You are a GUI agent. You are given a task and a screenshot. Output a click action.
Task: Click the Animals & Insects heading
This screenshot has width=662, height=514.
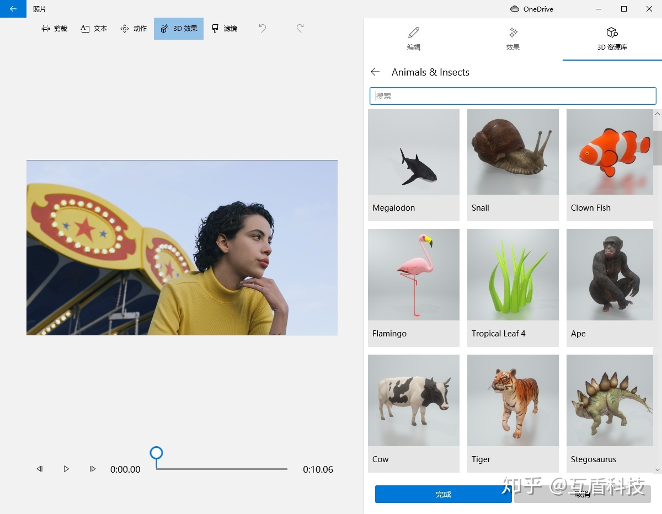(430, 72)
